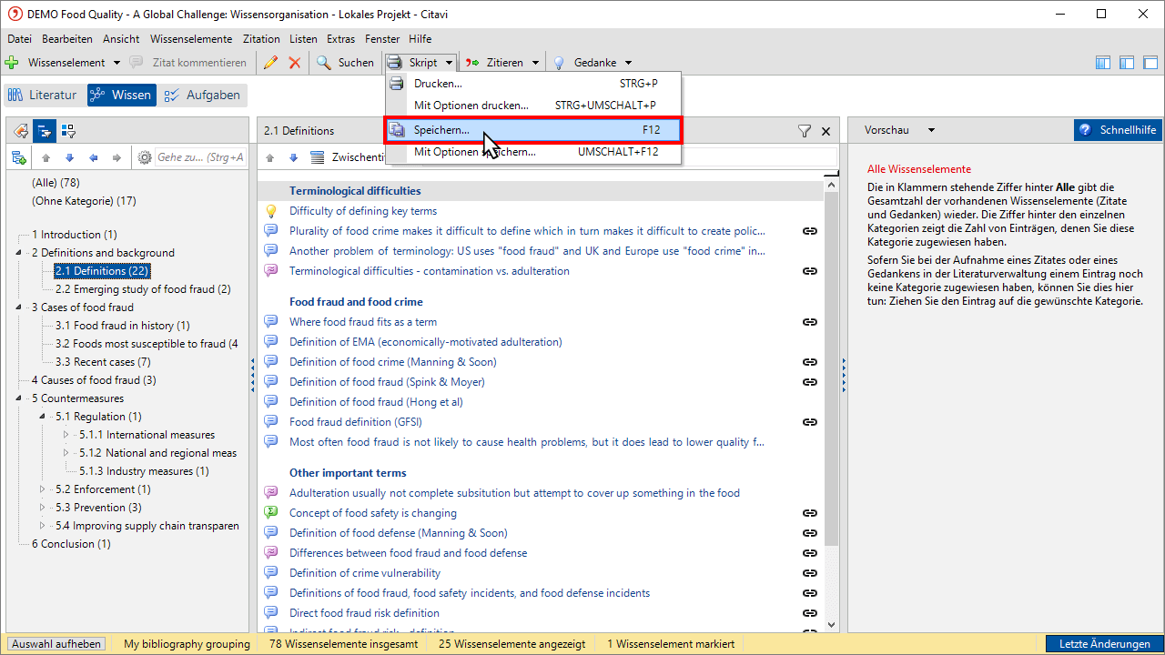Click link icon on Food fraud definition (GFSI)

[809, 422]
